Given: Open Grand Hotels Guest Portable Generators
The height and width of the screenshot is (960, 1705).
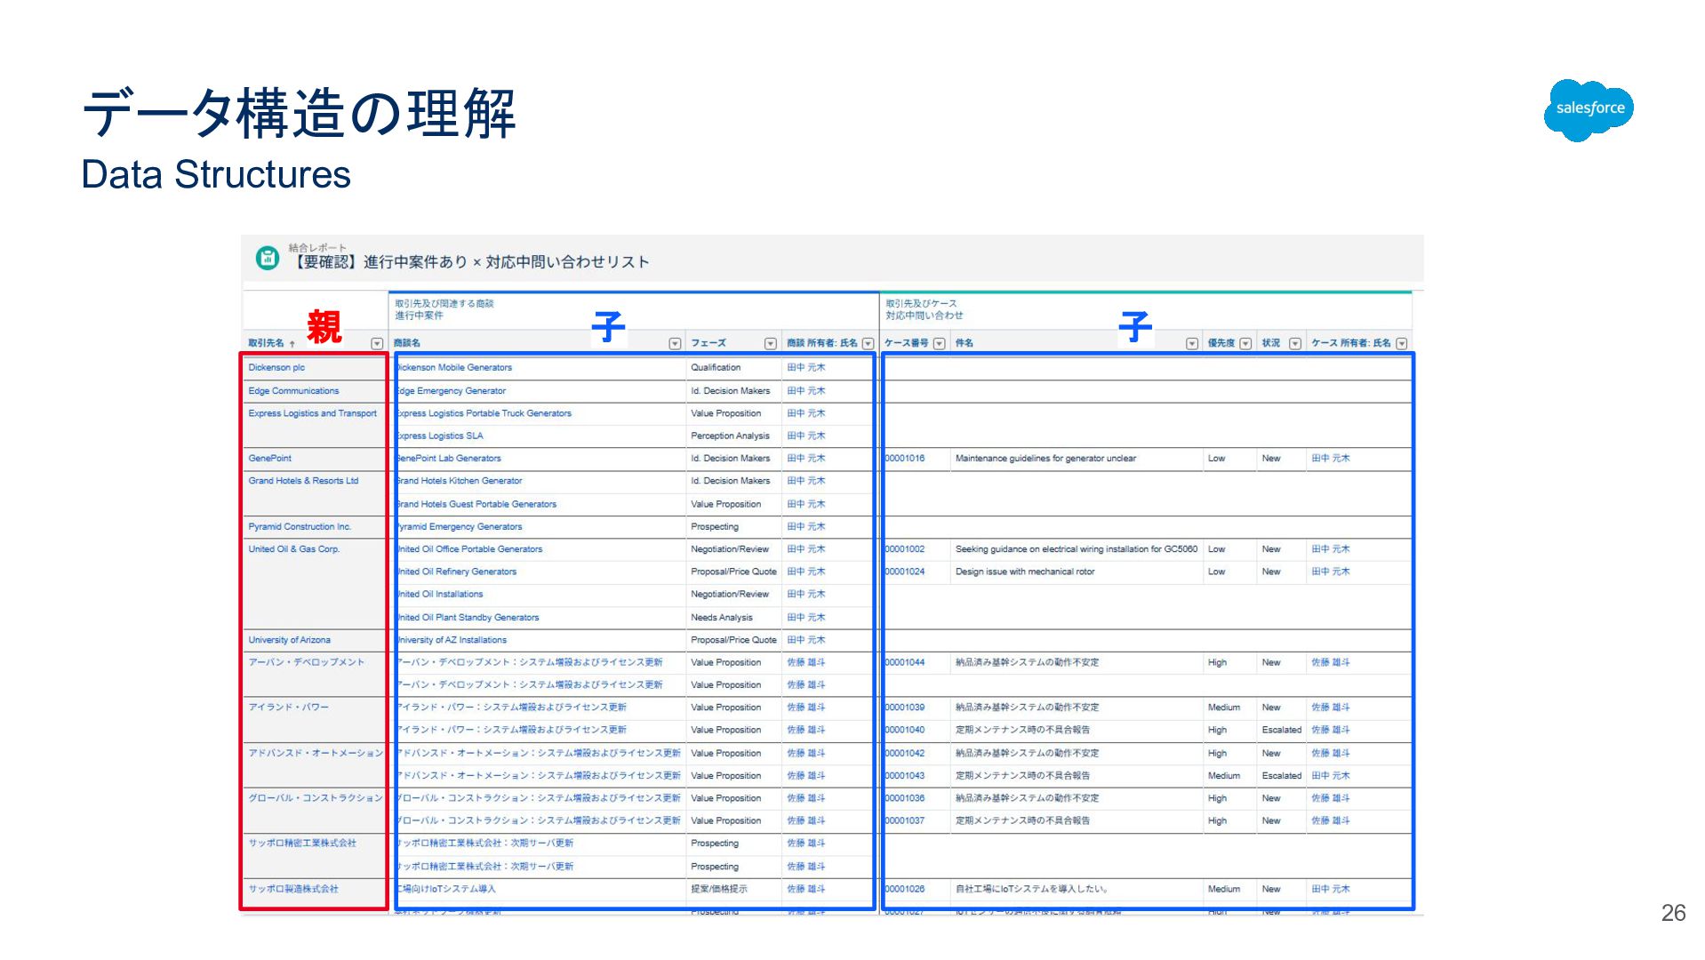Looking at the screenshot, I should 476,504.
